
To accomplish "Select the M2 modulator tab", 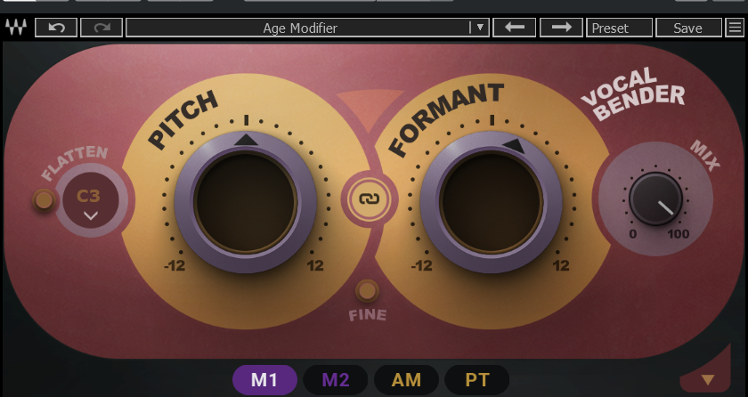I will point(336,380).
